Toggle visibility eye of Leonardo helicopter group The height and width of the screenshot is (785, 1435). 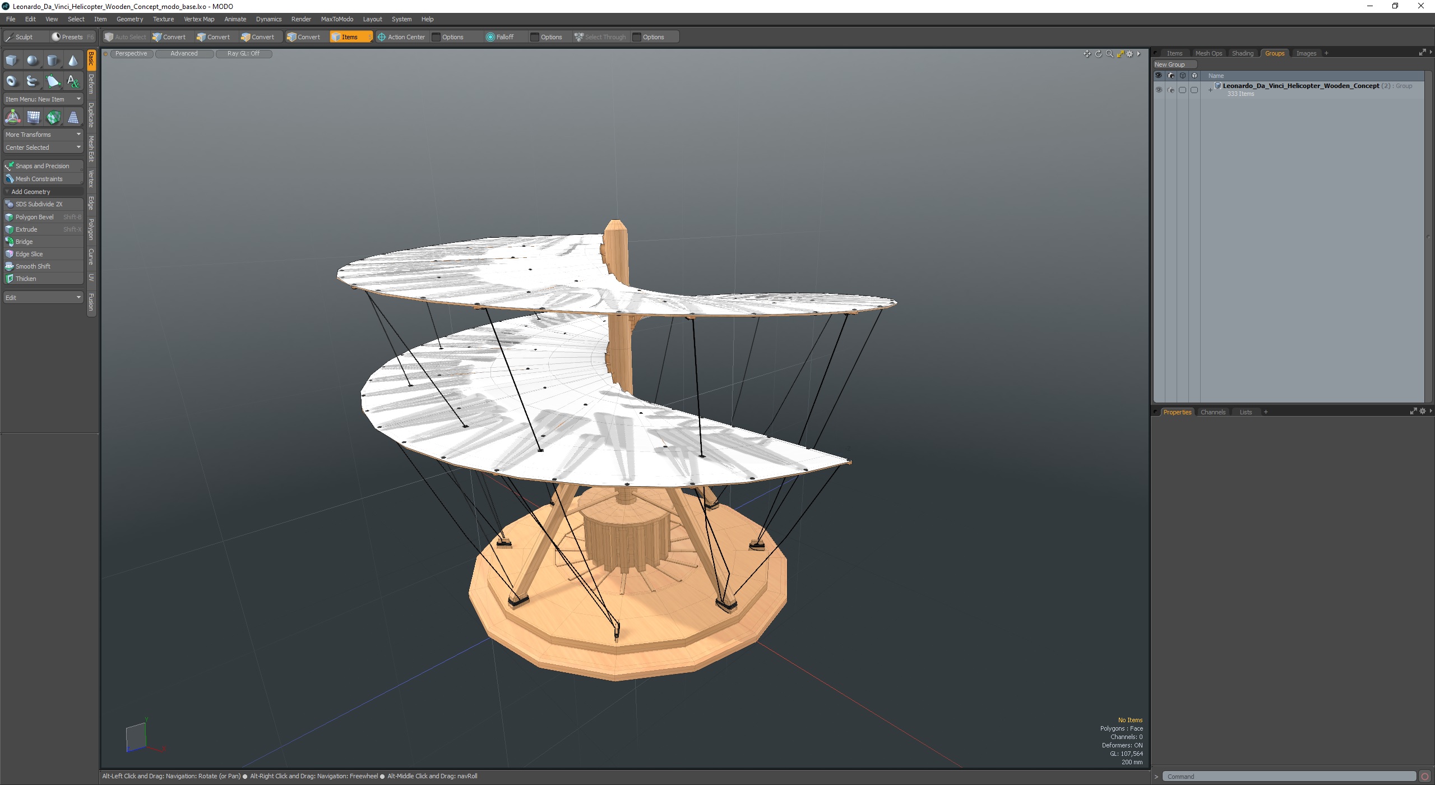[1159, 90]
